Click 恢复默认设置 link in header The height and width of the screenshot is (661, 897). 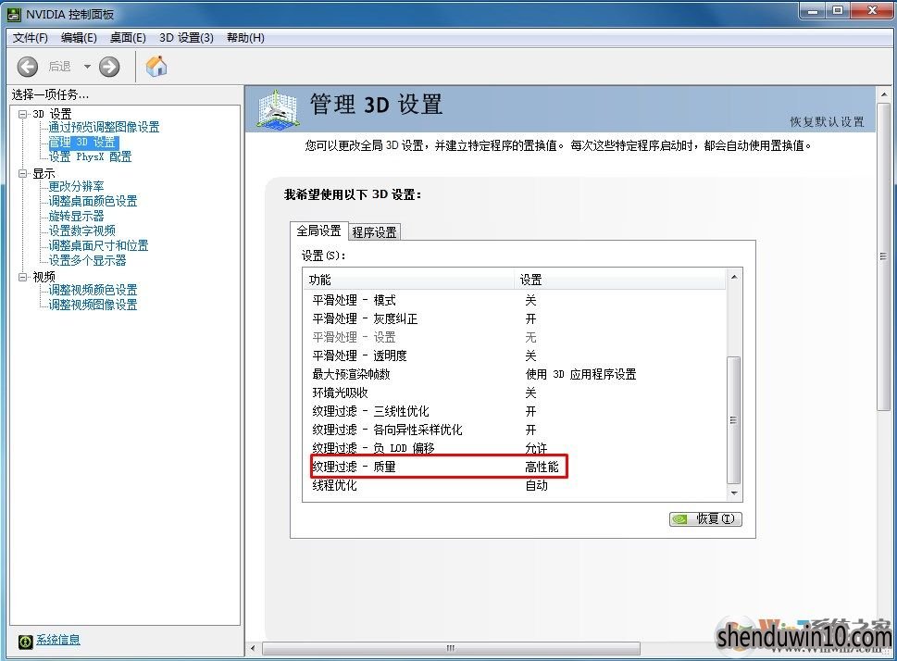pos(827,122)
